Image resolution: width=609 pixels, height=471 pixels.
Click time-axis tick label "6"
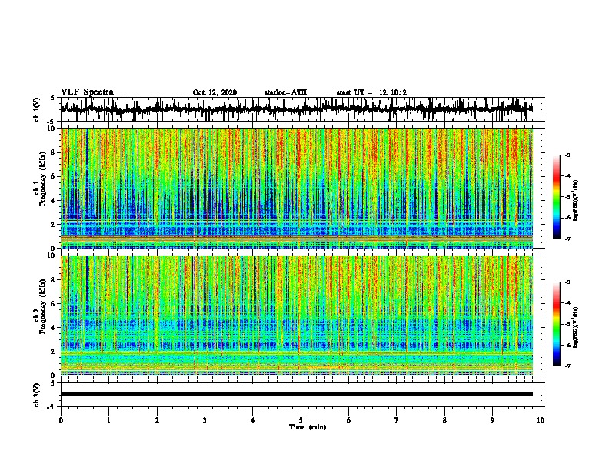tap(349, 419)
